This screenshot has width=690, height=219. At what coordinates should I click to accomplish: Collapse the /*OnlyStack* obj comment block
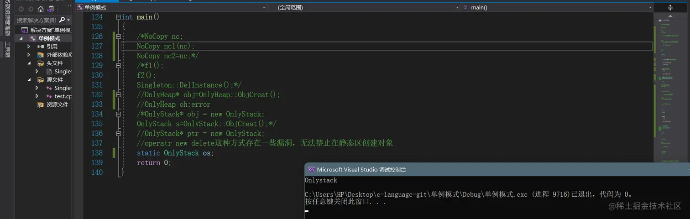click(x=119, y=114)
